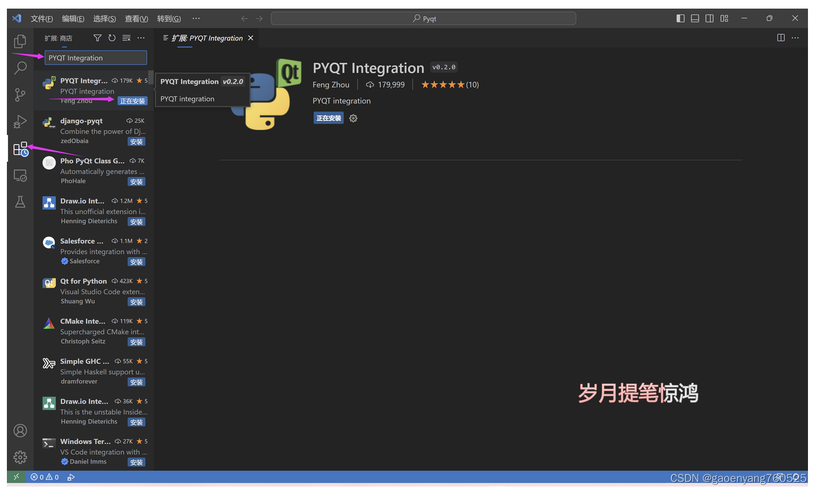816x490 pixels.
Task: Select the django-pyqt list entry
Action: [x=93, y=130]
